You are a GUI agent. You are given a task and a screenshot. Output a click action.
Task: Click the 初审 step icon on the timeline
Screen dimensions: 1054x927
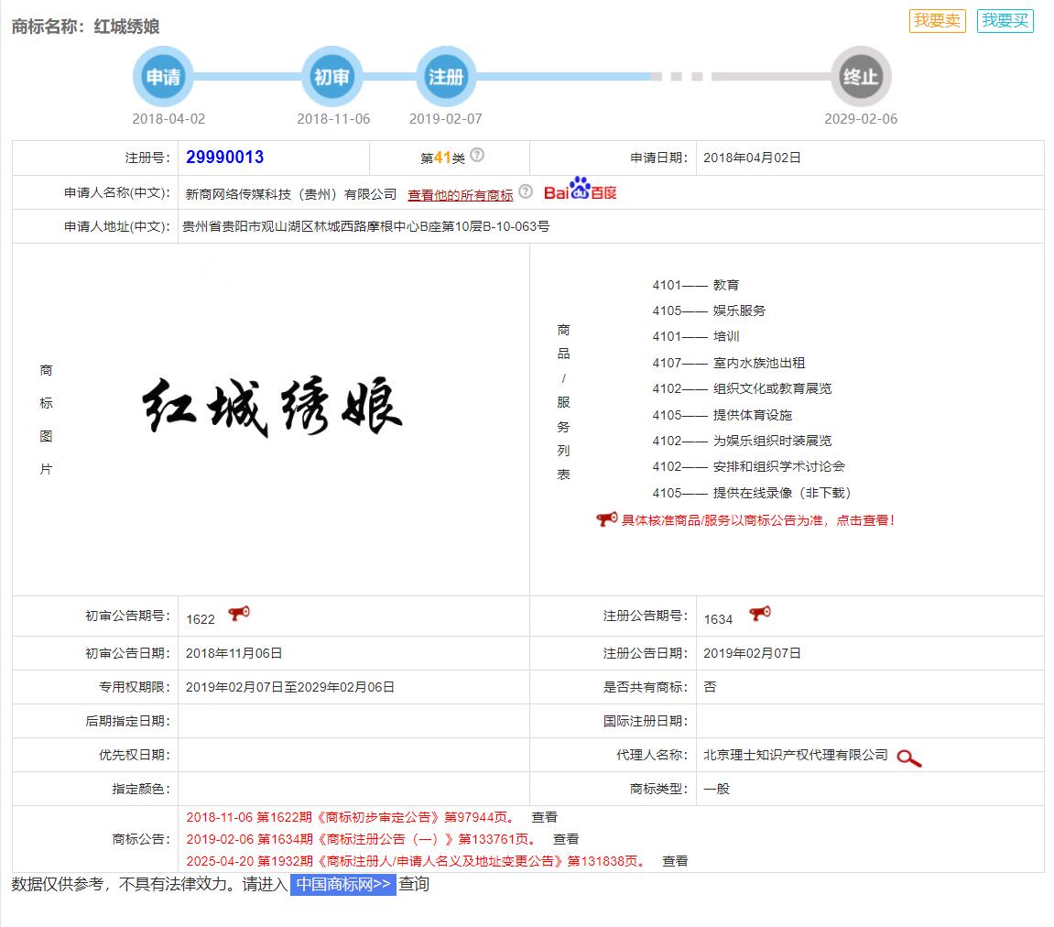(x=332, y=77)
